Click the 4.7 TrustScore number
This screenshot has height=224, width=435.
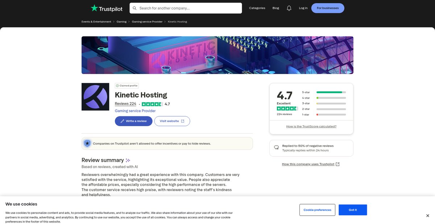[285, 96]
